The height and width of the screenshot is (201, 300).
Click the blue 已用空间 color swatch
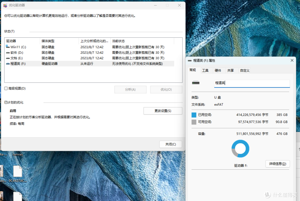click(194, 115)
